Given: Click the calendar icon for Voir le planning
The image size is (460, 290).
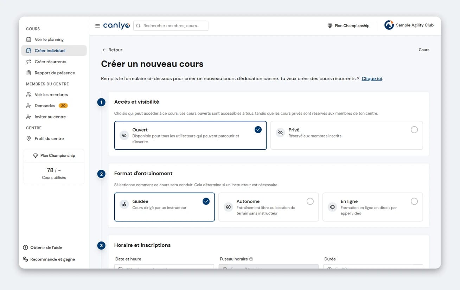Looking at the screenshot, I should (x=29, y=39).
